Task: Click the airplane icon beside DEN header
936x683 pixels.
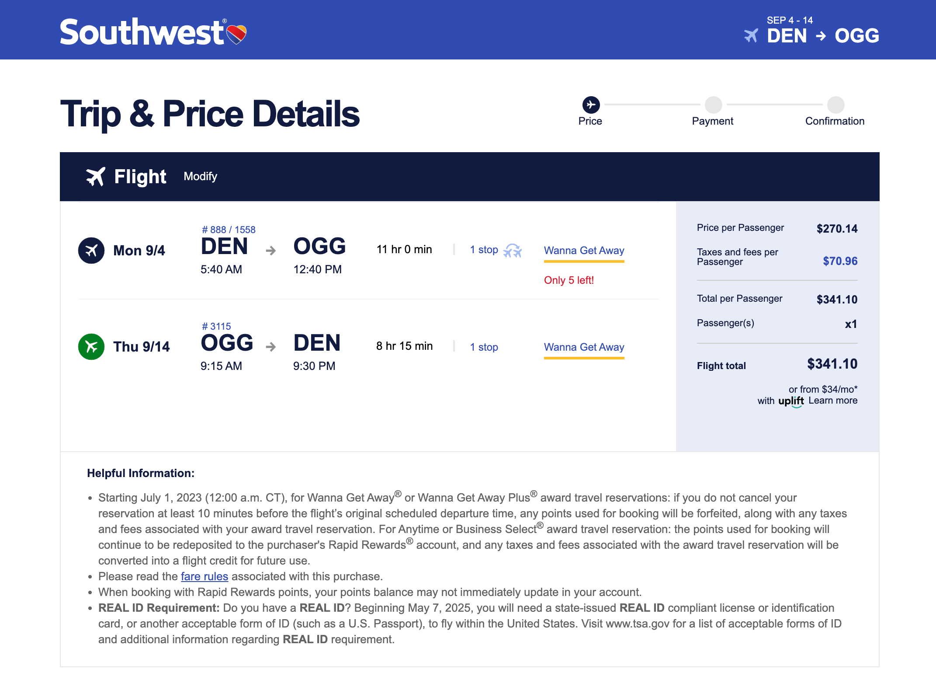Action: 751,35
